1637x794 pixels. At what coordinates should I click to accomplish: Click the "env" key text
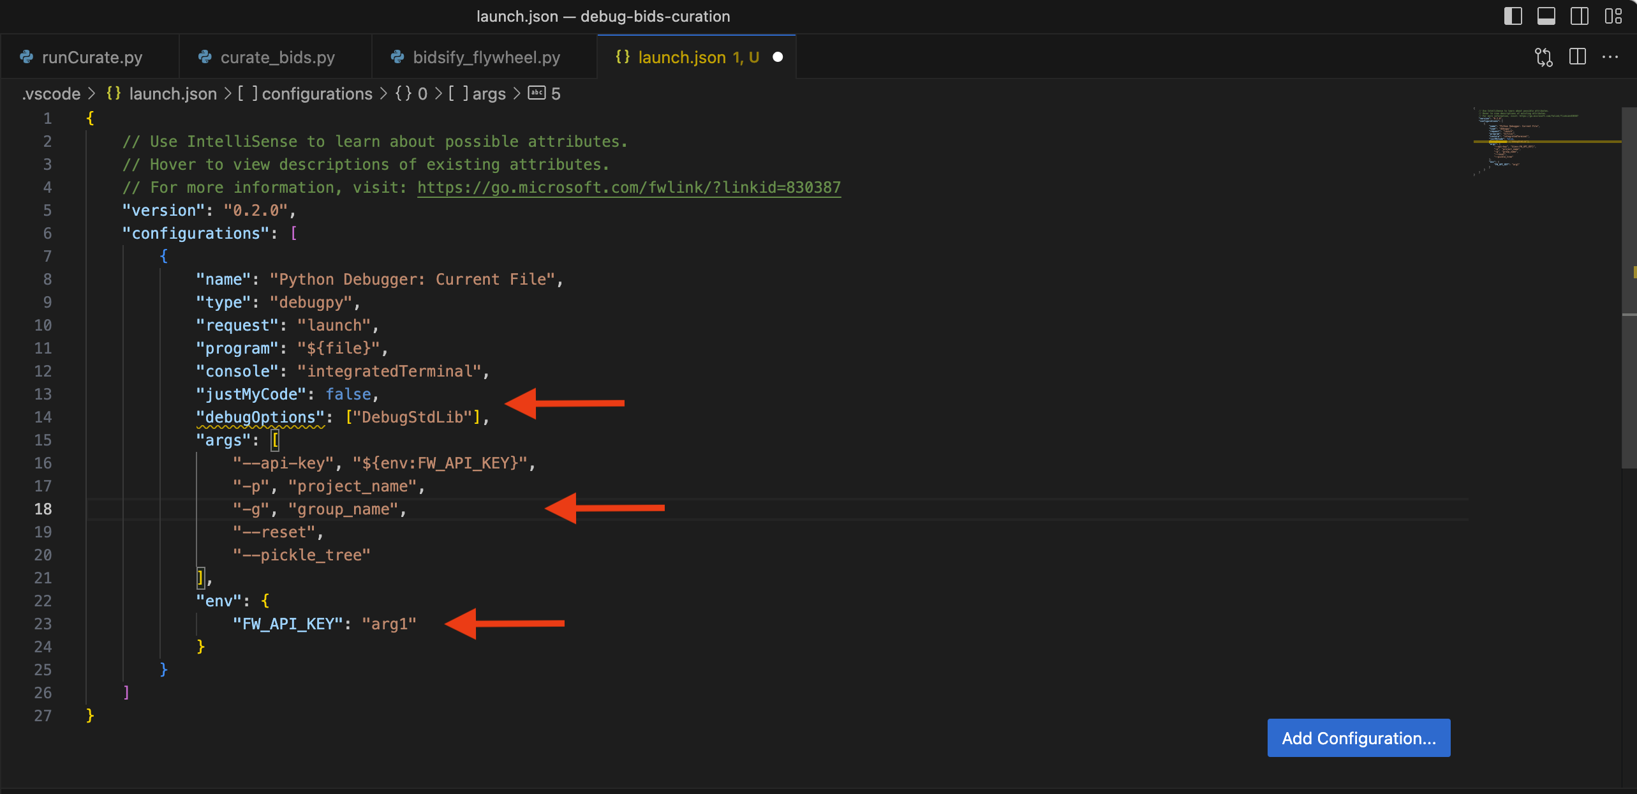tap(219, 601)
